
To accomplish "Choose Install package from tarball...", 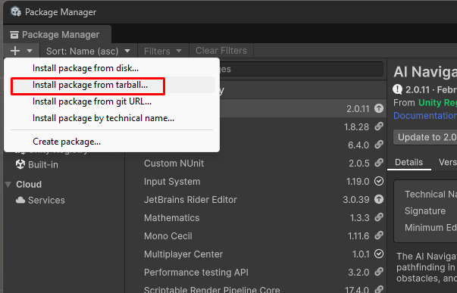I will 90,85.
